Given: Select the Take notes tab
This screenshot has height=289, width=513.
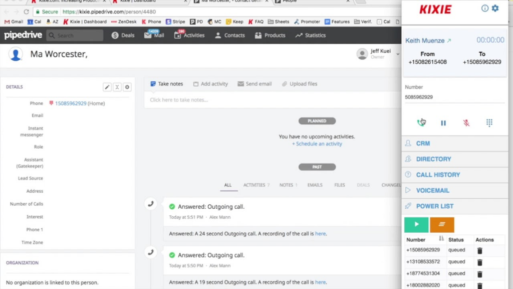Looking at the screenshot, I should (167, 83).
